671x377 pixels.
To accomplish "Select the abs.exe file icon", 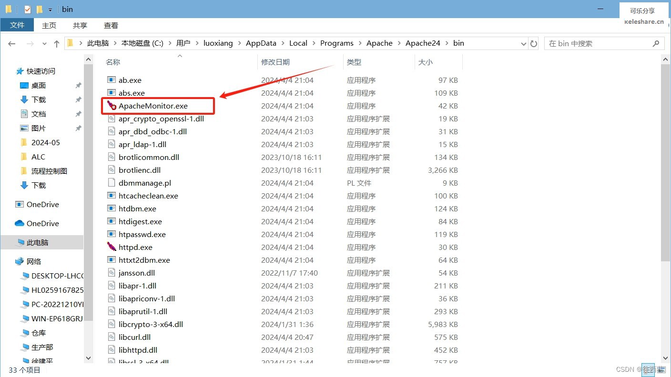I will click(112, 93).
